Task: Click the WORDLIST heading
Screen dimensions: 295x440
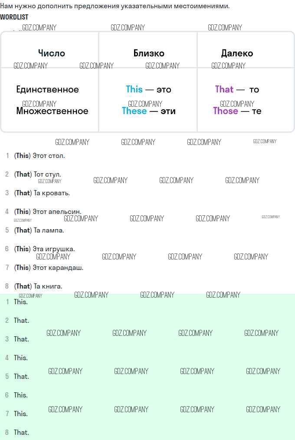Action: pos(14,17)
